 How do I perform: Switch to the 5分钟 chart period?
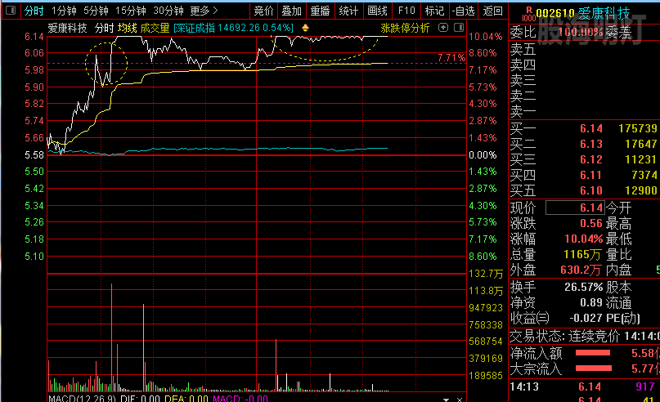96,11
